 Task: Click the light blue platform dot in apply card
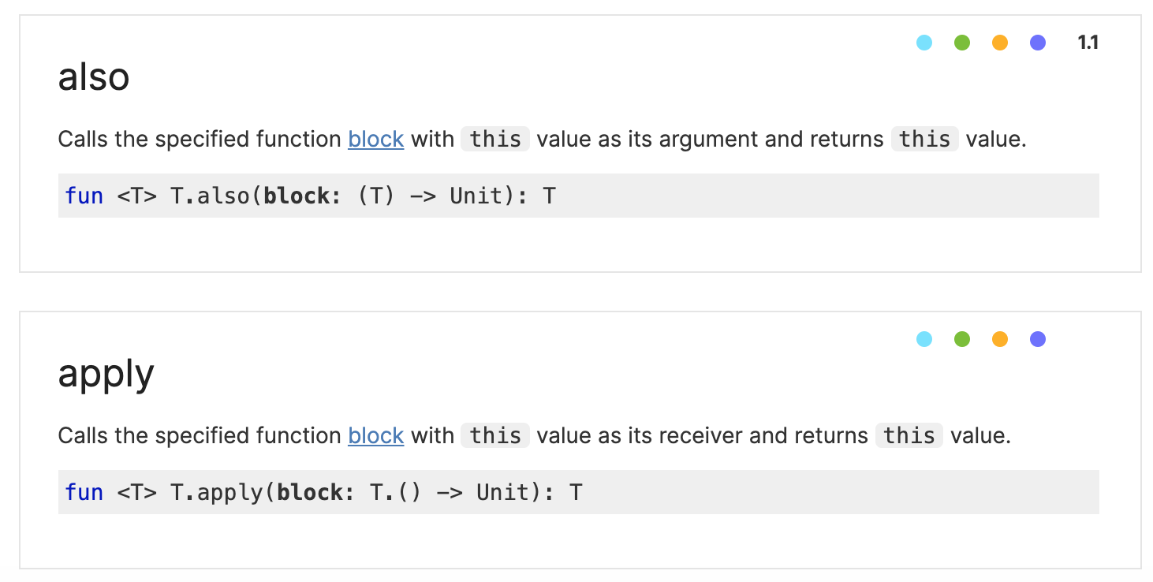(x=924, y=339)
